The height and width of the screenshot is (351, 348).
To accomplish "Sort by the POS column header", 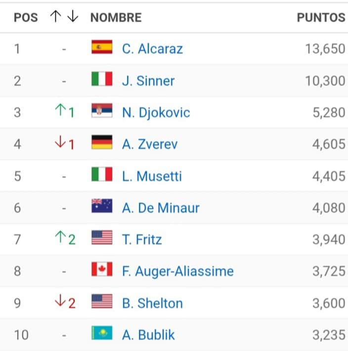I will tap(26, 18).
